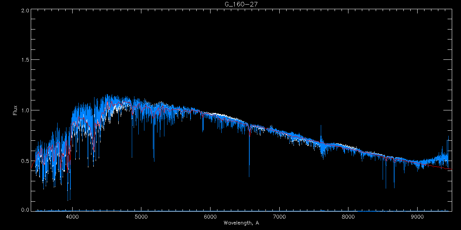The width and height of the screenshot is (461, 230).
Task: Click the 7000 wavelength tick label
Action: pyautogui.click(x=279, y=216)
